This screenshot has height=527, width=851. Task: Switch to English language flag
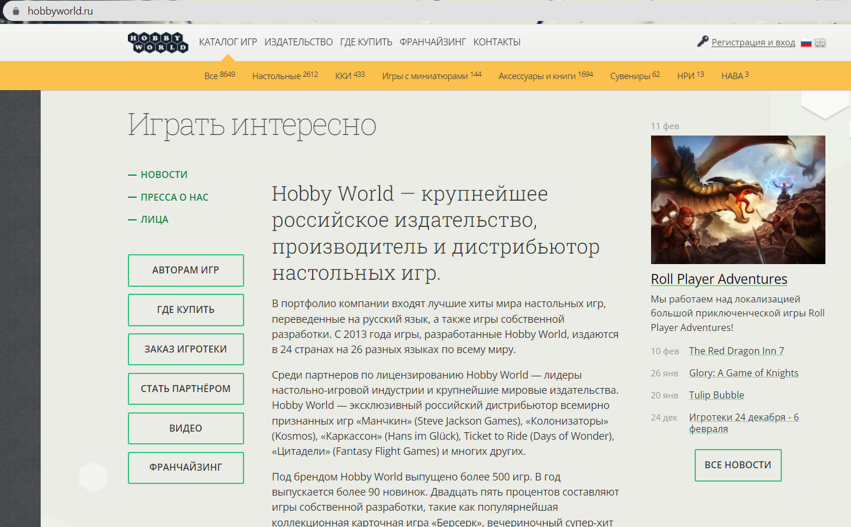(820, 42)
